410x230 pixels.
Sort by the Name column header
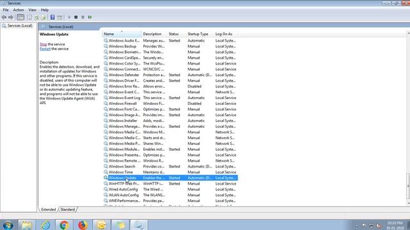pos(122,34)
